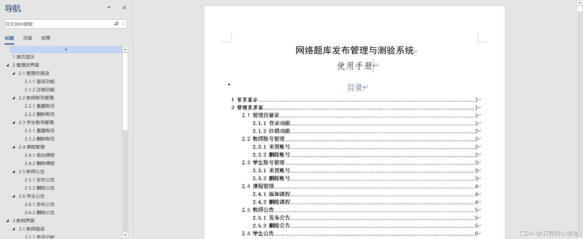Viewport: 583px width, 239px height.
Task: Follow TOC entry 2.5.1 发布公告
Action: click(x=365, y=218)
